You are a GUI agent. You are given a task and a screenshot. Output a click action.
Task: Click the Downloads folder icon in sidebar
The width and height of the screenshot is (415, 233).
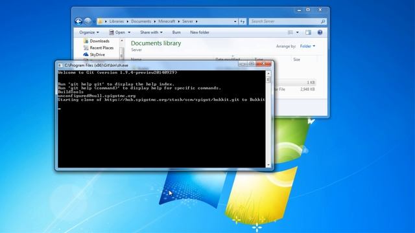coord(86,41)
